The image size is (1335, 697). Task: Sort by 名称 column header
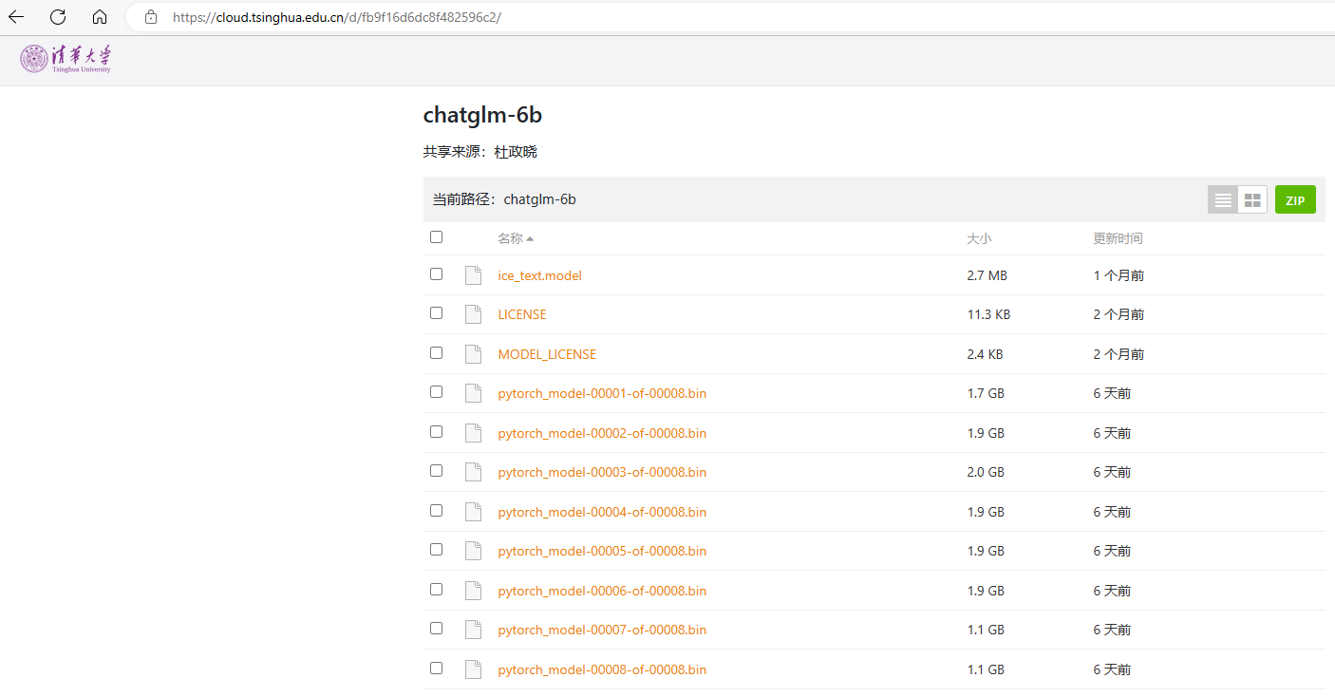pos(515,238)
